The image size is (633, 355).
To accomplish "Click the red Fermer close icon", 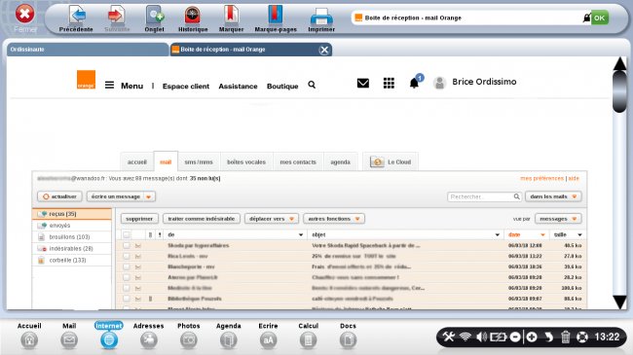I will pos(25,15).
